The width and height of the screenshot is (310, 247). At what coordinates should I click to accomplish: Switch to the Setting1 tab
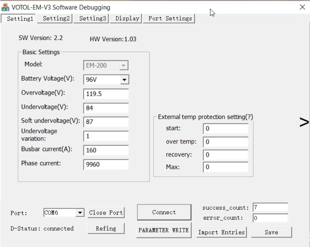click(x=18, y=19)
